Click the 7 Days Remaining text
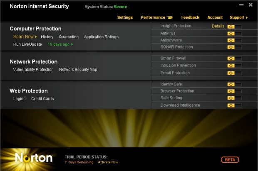Image resolution: width=258 pixels, height=171 pixels. coord(79,162)
